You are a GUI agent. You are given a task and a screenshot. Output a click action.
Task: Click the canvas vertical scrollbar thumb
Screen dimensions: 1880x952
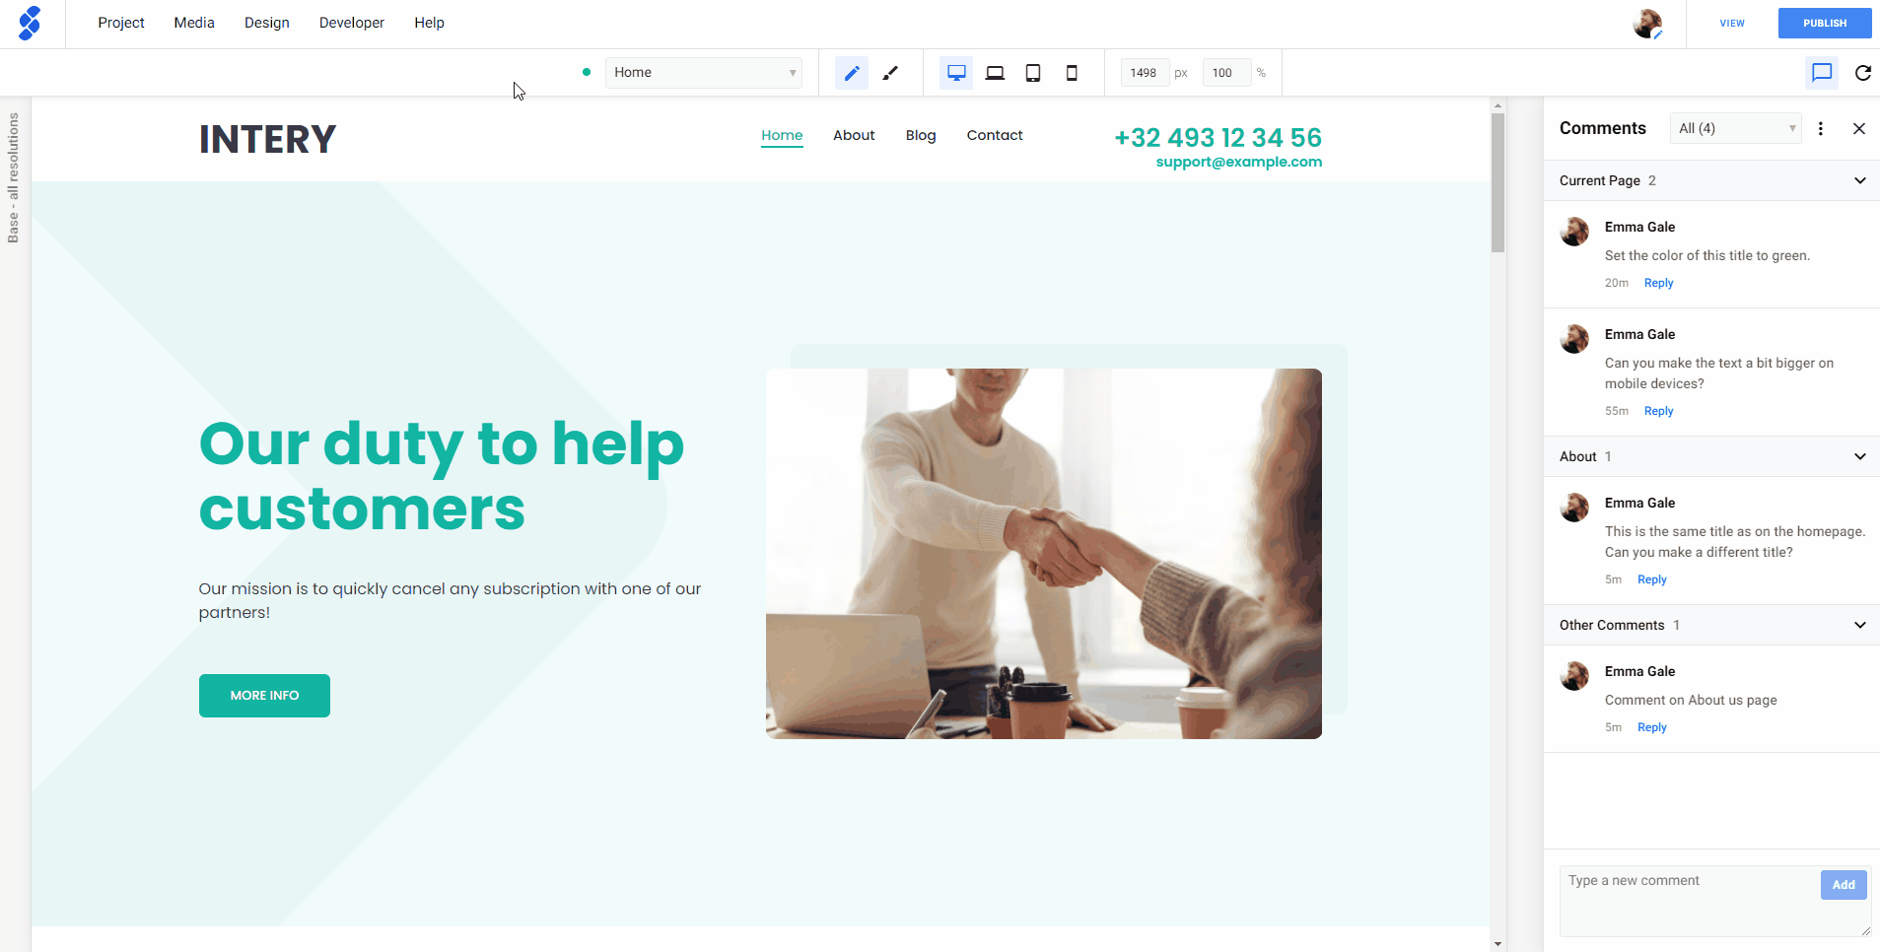[x=1497, y=182]
